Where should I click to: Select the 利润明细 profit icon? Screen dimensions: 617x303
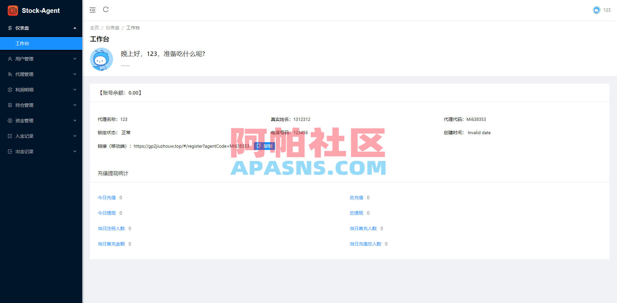(x=10, y=89)
